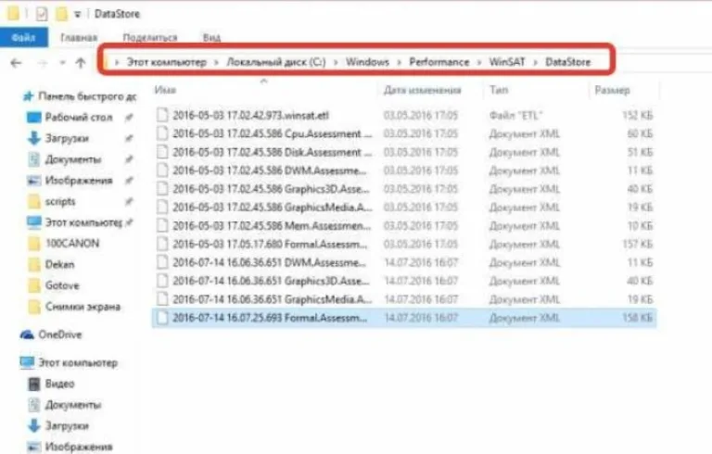
Task: Open pinned Документы in quick access
Action: 73,159
